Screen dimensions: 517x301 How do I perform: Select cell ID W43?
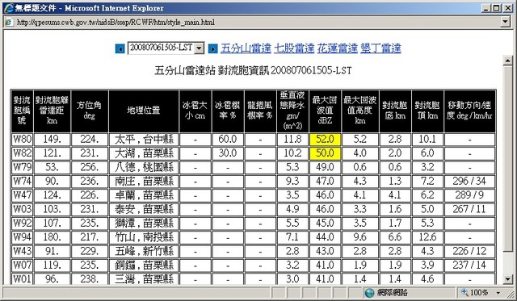point(22,251)
